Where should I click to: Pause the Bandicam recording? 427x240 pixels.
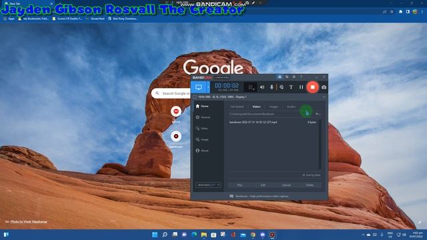pos(301,87)
